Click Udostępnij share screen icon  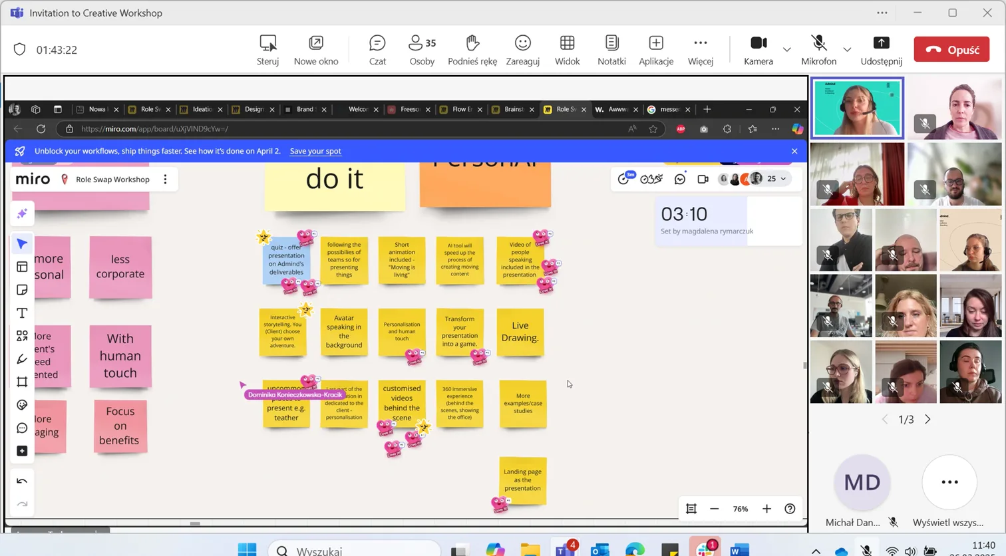pos(881,50)
